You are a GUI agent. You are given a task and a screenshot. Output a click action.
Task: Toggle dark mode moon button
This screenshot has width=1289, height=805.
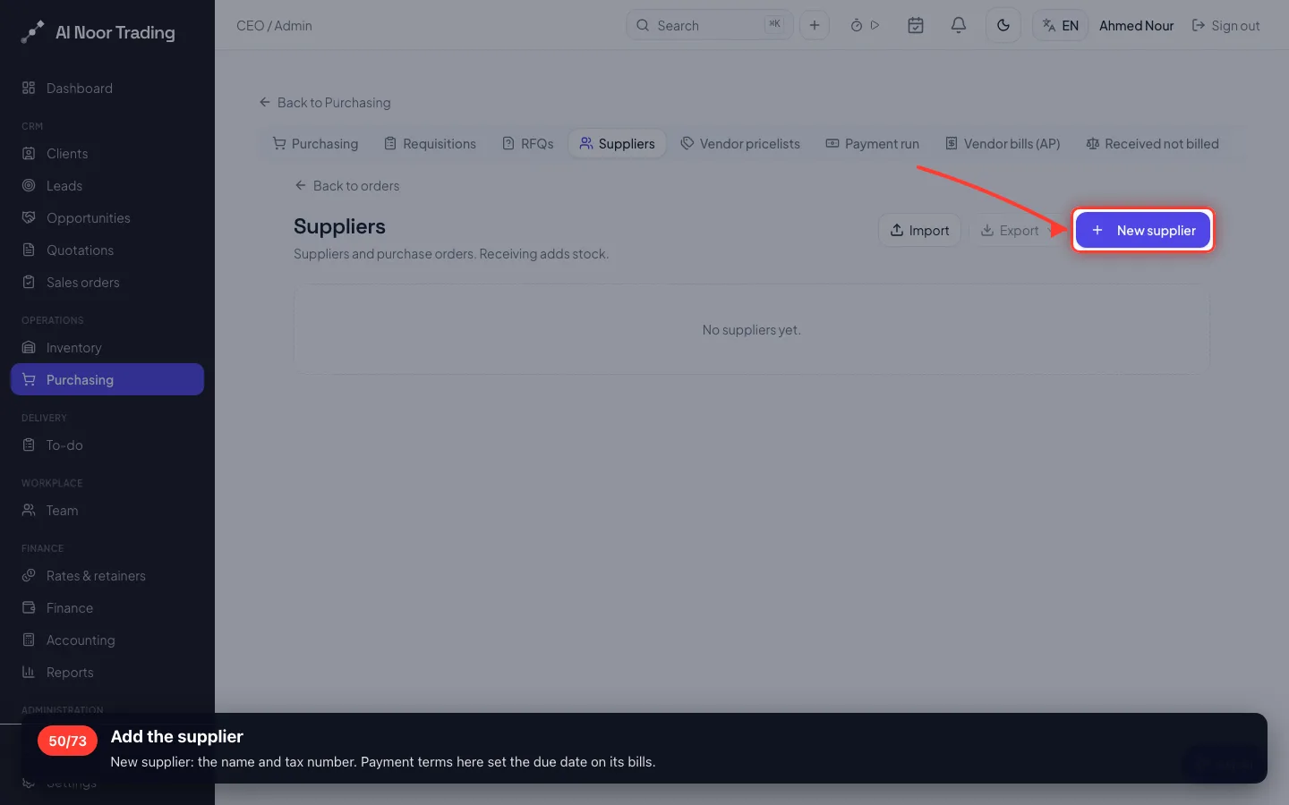pyautogui.click(x=1003, y=25)
